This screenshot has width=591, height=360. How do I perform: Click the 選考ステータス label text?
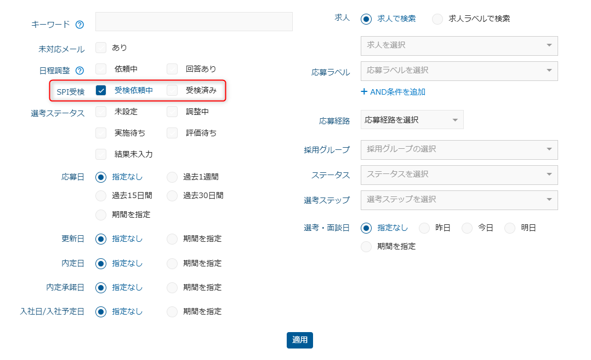coord(58,113)
